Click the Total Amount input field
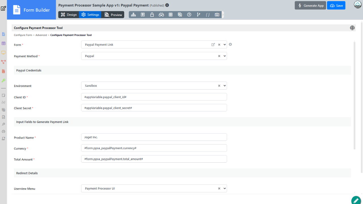Image resolution: width=363 pixels, height=204 pixels. click(x=154, y=159)
